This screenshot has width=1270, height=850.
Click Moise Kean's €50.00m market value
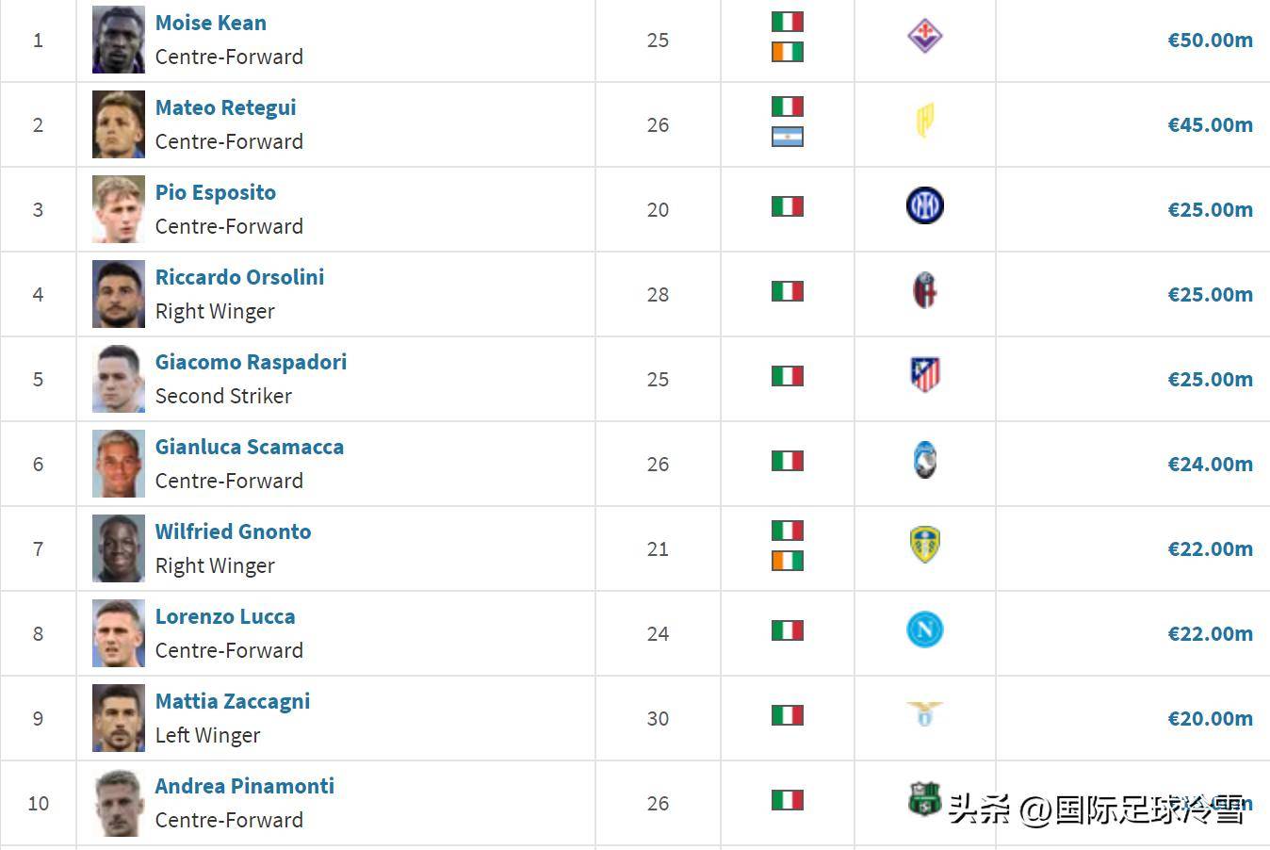[1211, 40]
